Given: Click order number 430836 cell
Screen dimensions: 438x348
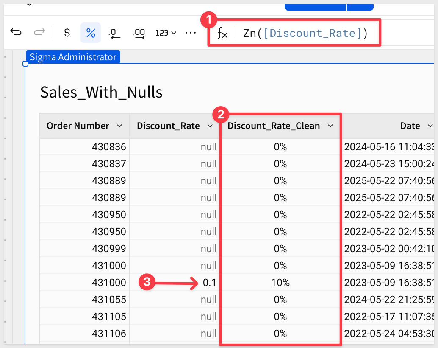Looking at the screenshot, I should click(109, 147).
